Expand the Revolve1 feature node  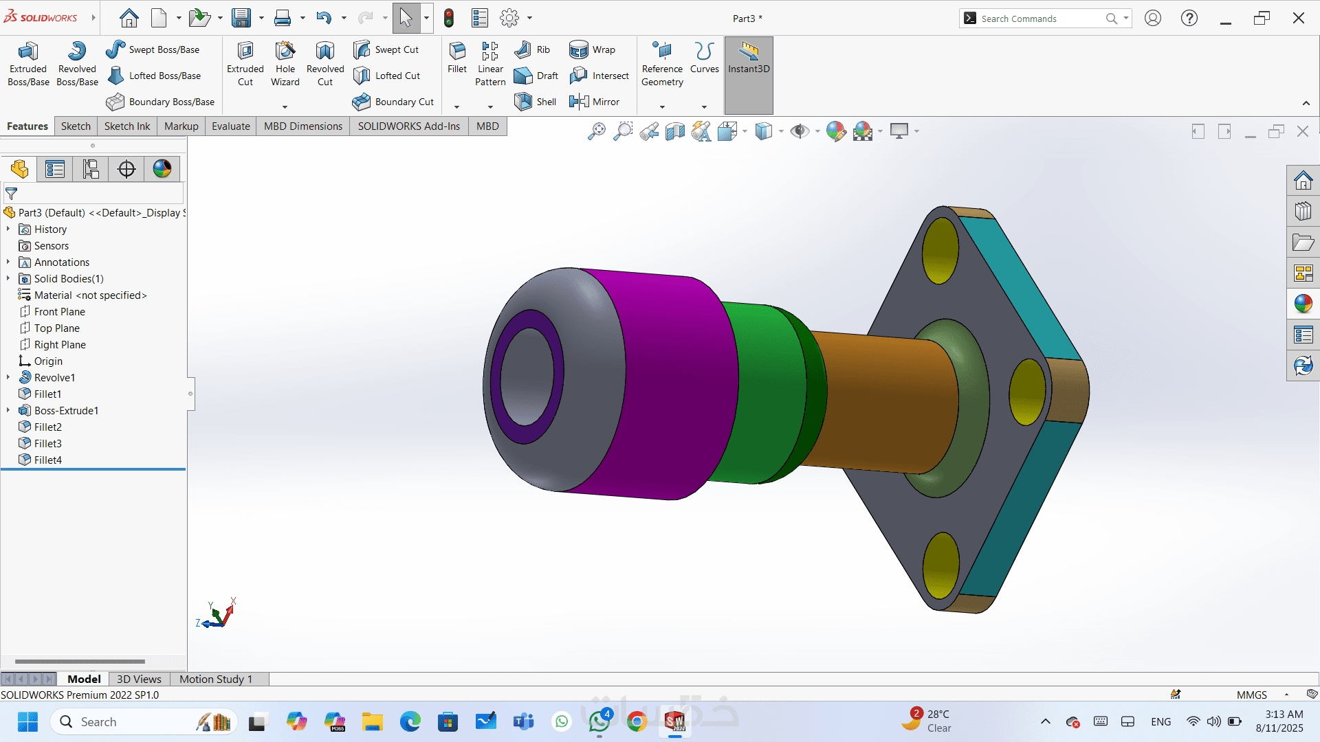[8, 377]
